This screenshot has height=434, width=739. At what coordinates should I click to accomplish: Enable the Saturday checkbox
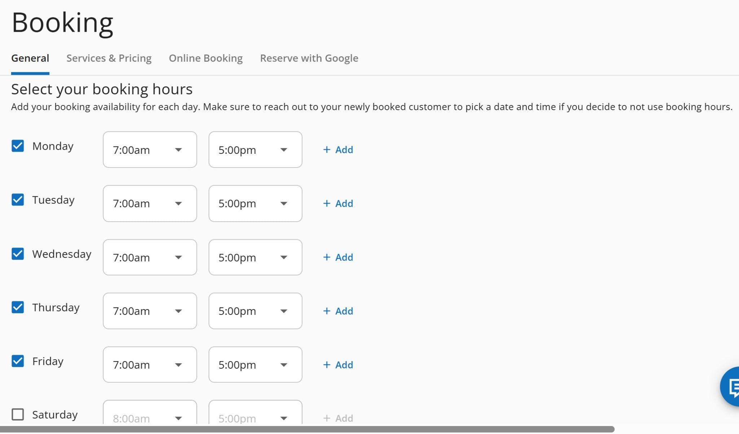pos(18,415)
